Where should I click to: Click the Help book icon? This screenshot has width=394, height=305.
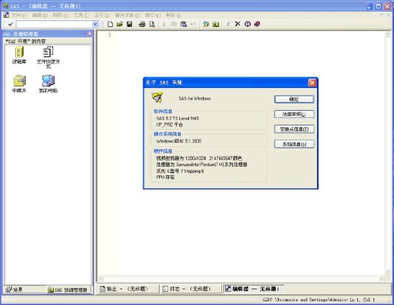click(257, 24)
